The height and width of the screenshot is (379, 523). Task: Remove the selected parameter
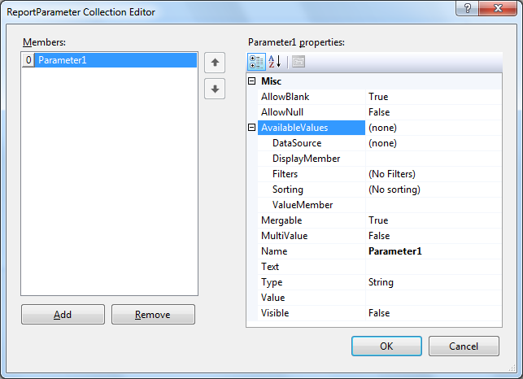tap(153, 314)
